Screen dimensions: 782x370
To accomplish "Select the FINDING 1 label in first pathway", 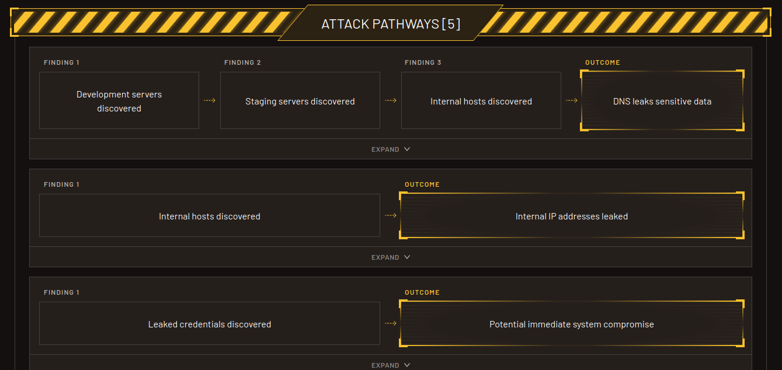I will (61, 62).
